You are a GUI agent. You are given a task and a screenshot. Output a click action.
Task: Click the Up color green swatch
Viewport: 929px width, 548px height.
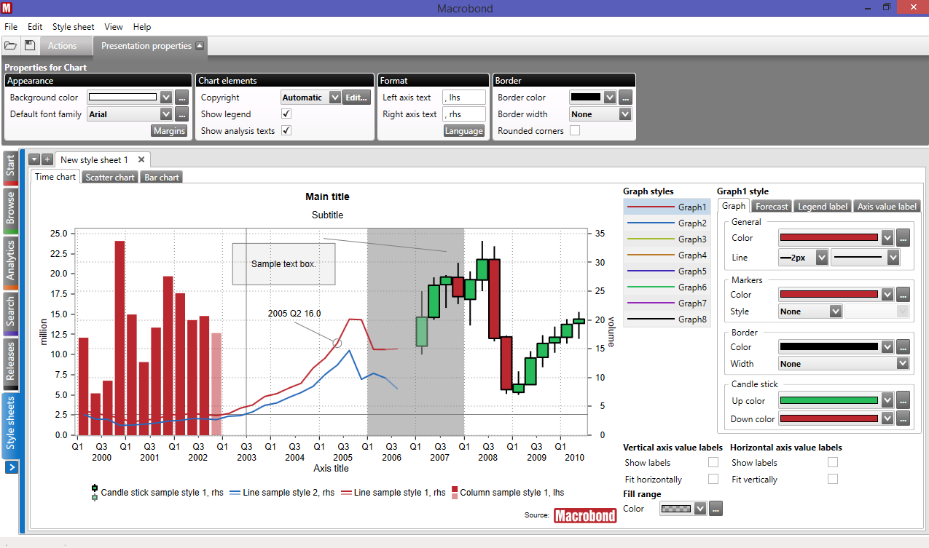pos(828,400)
